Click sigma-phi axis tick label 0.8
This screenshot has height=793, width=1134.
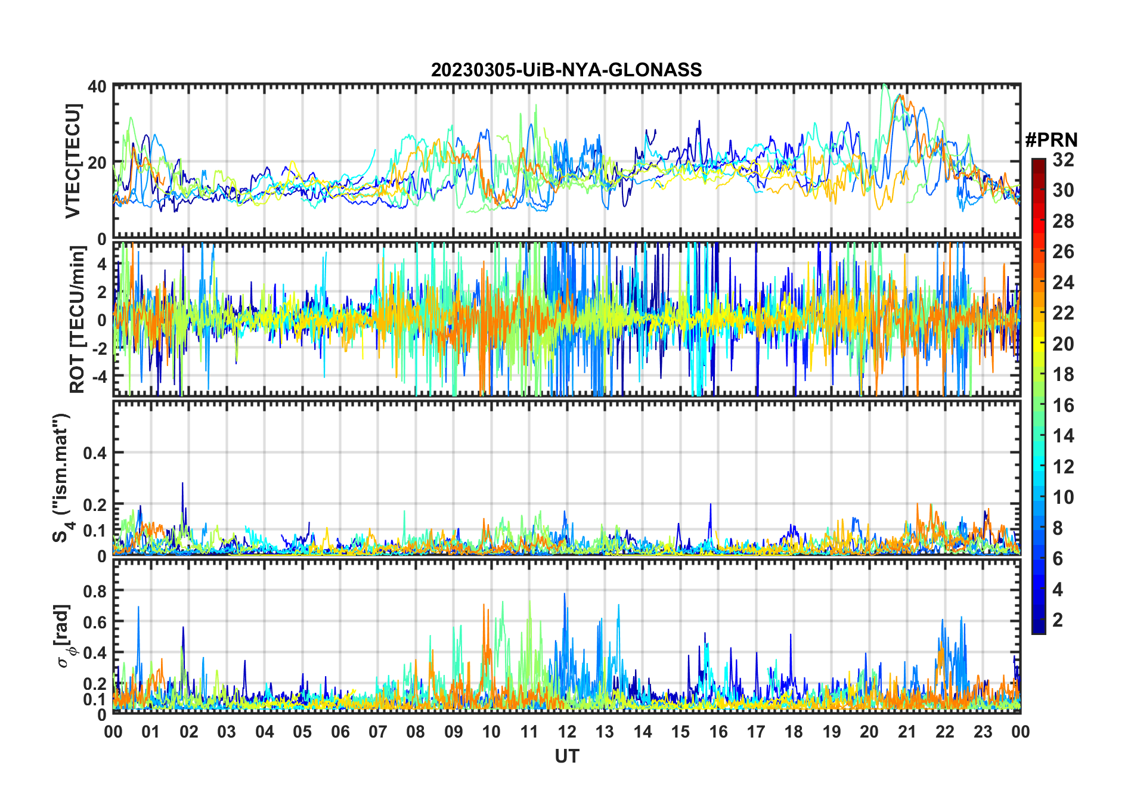[x=95, y=591]
